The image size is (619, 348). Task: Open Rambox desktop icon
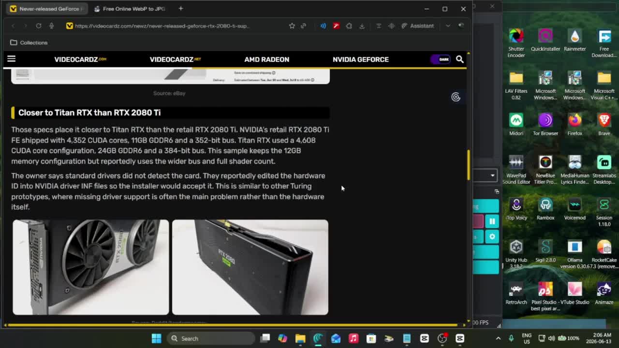point(545,209)
